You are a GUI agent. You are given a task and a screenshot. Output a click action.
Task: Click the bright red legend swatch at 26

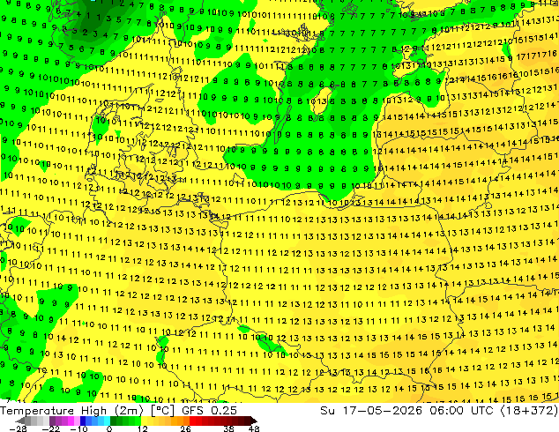point(192,421)
